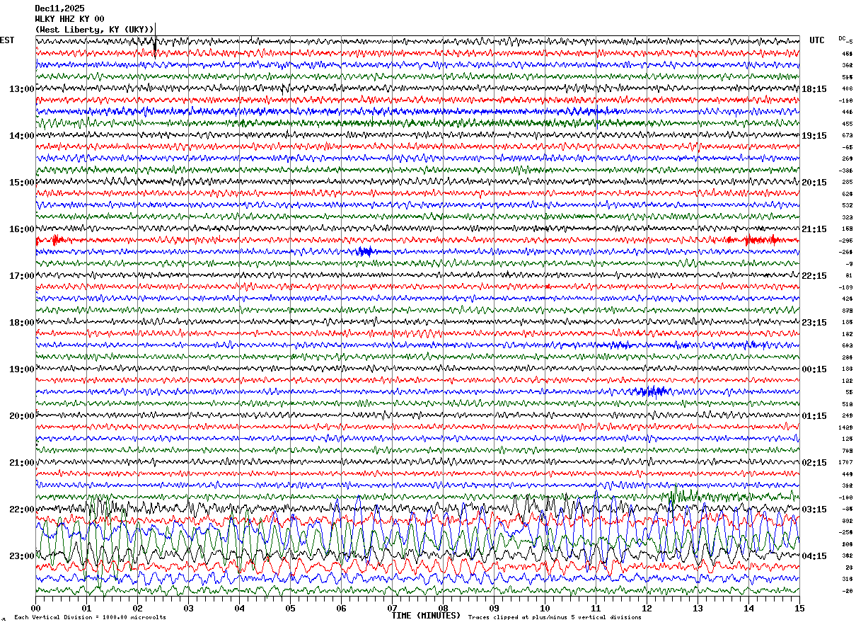
Task: Click the Each Vertical Division = 1000.00 microvolts note
Action: [91, 617]
